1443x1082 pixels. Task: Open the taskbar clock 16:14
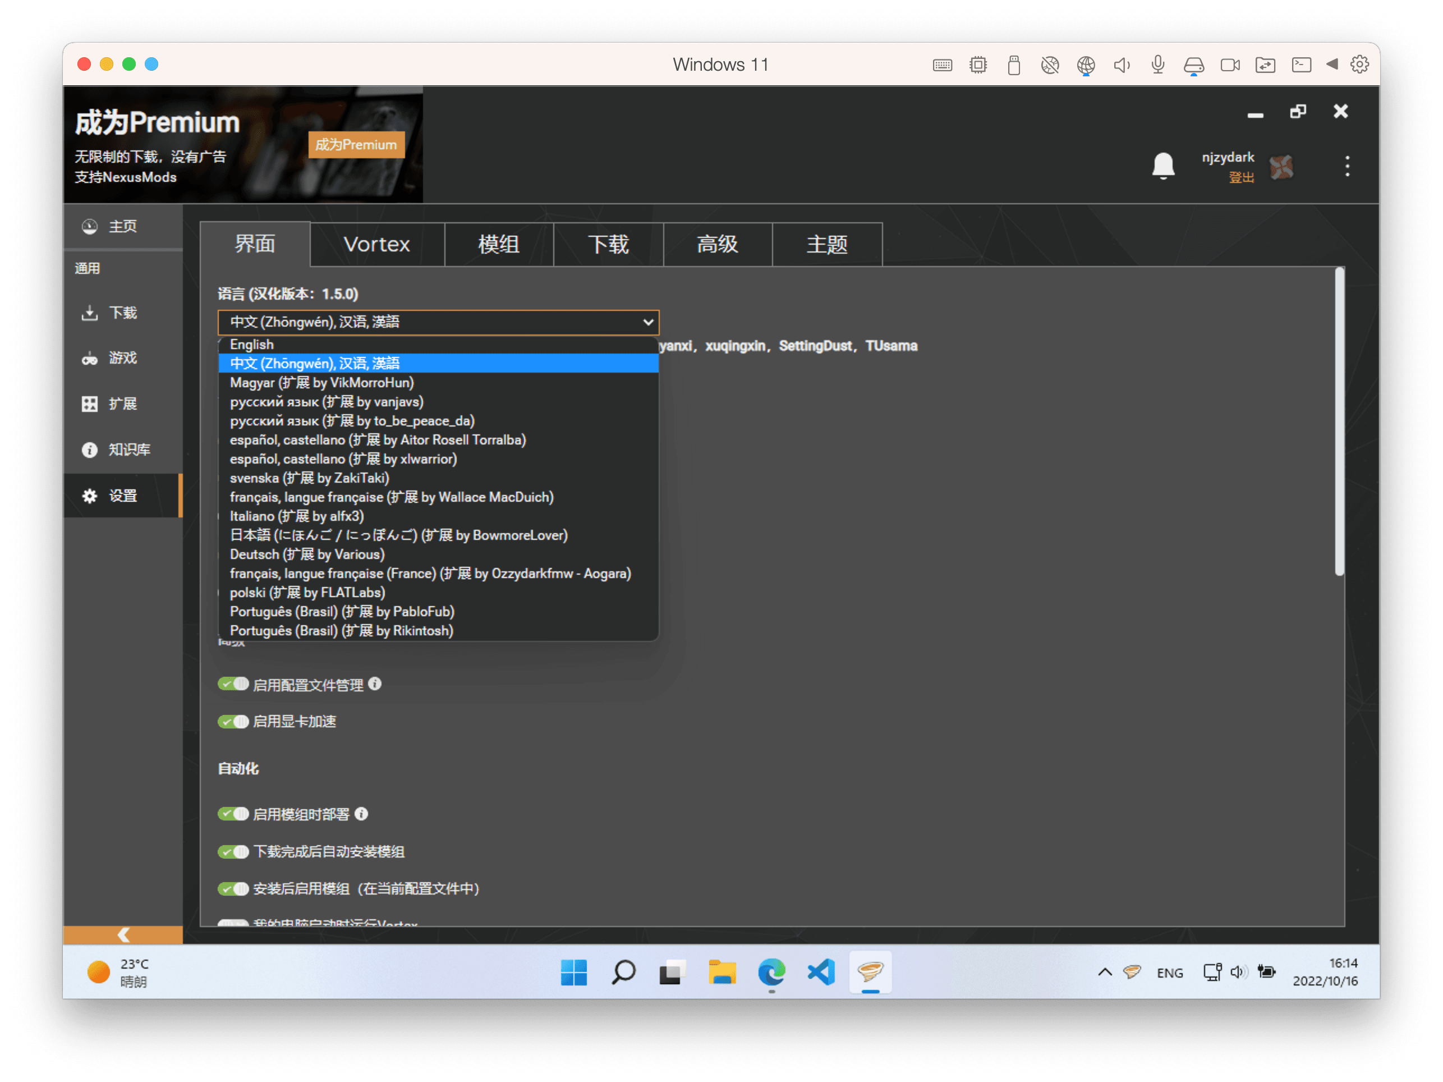(1326, 971)
